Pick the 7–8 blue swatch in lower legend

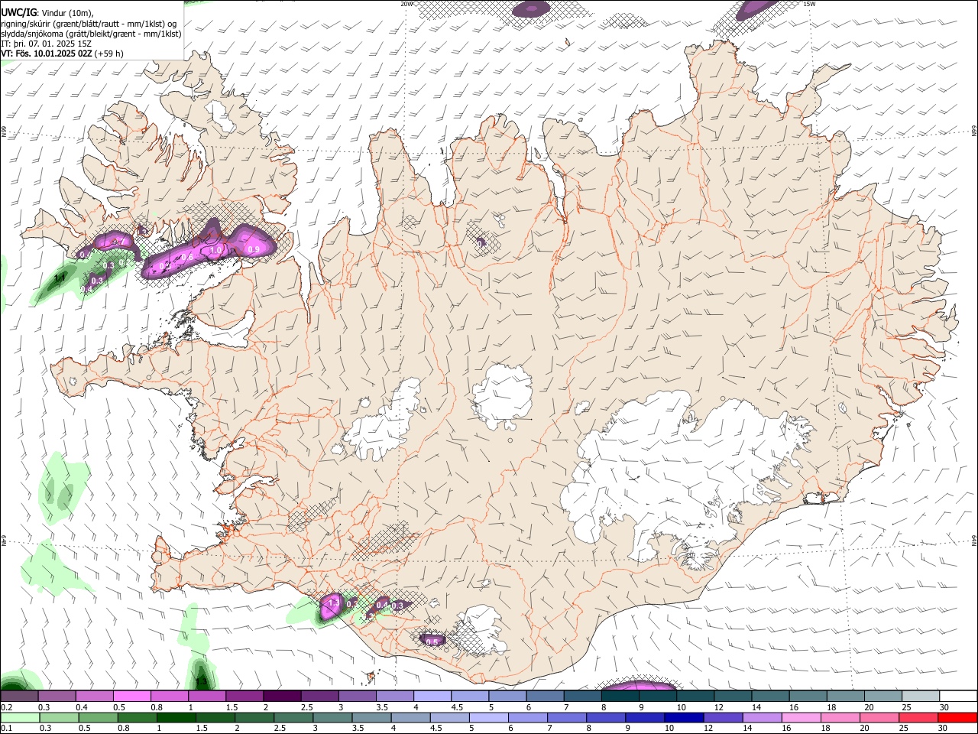point(567,718)
